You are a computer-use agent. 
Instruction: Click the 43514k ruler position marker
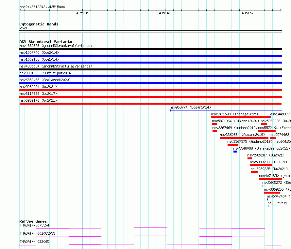pos(165,13)
